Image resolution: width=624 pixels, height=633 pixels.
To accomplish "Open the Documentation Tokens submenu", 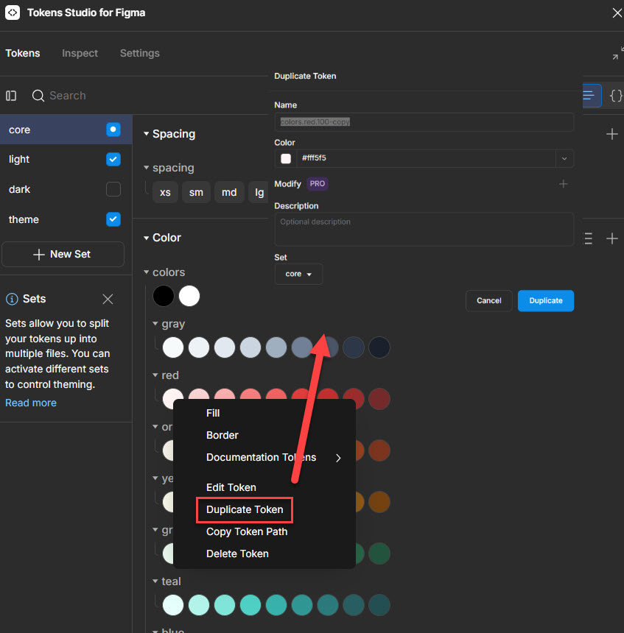I will [264, 457].
